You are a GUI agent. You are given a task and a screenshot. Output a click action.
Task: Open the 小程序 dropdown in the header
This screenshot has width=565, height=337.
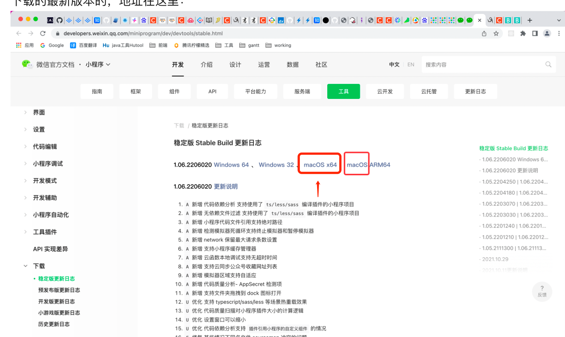[98, 64]
